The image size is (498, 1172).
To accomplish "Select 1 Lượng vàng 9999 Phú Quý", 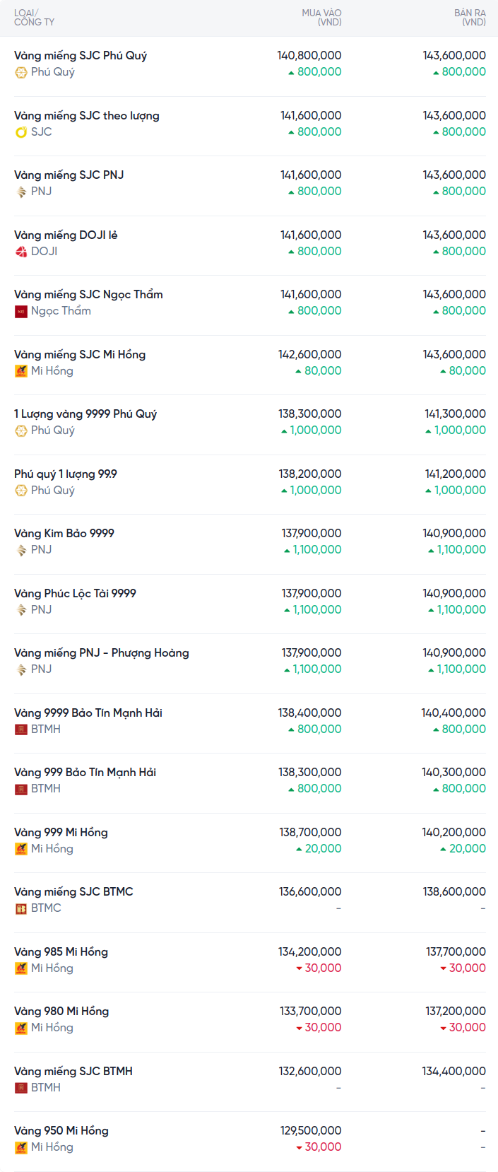I will 85,414.
